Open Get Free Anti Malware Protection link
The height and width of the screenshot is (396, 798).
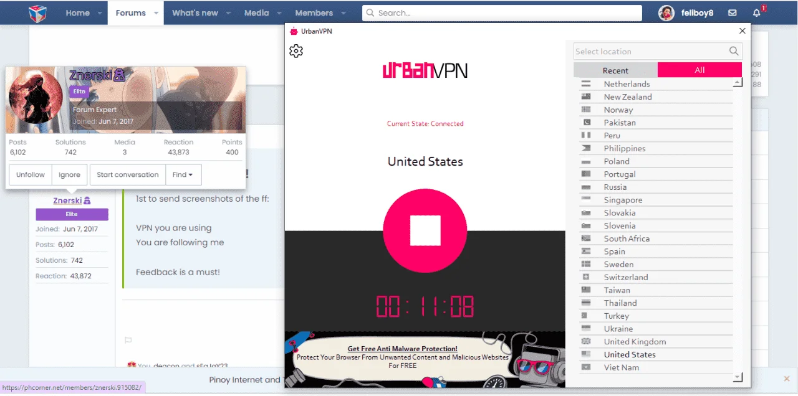(403, 349)
